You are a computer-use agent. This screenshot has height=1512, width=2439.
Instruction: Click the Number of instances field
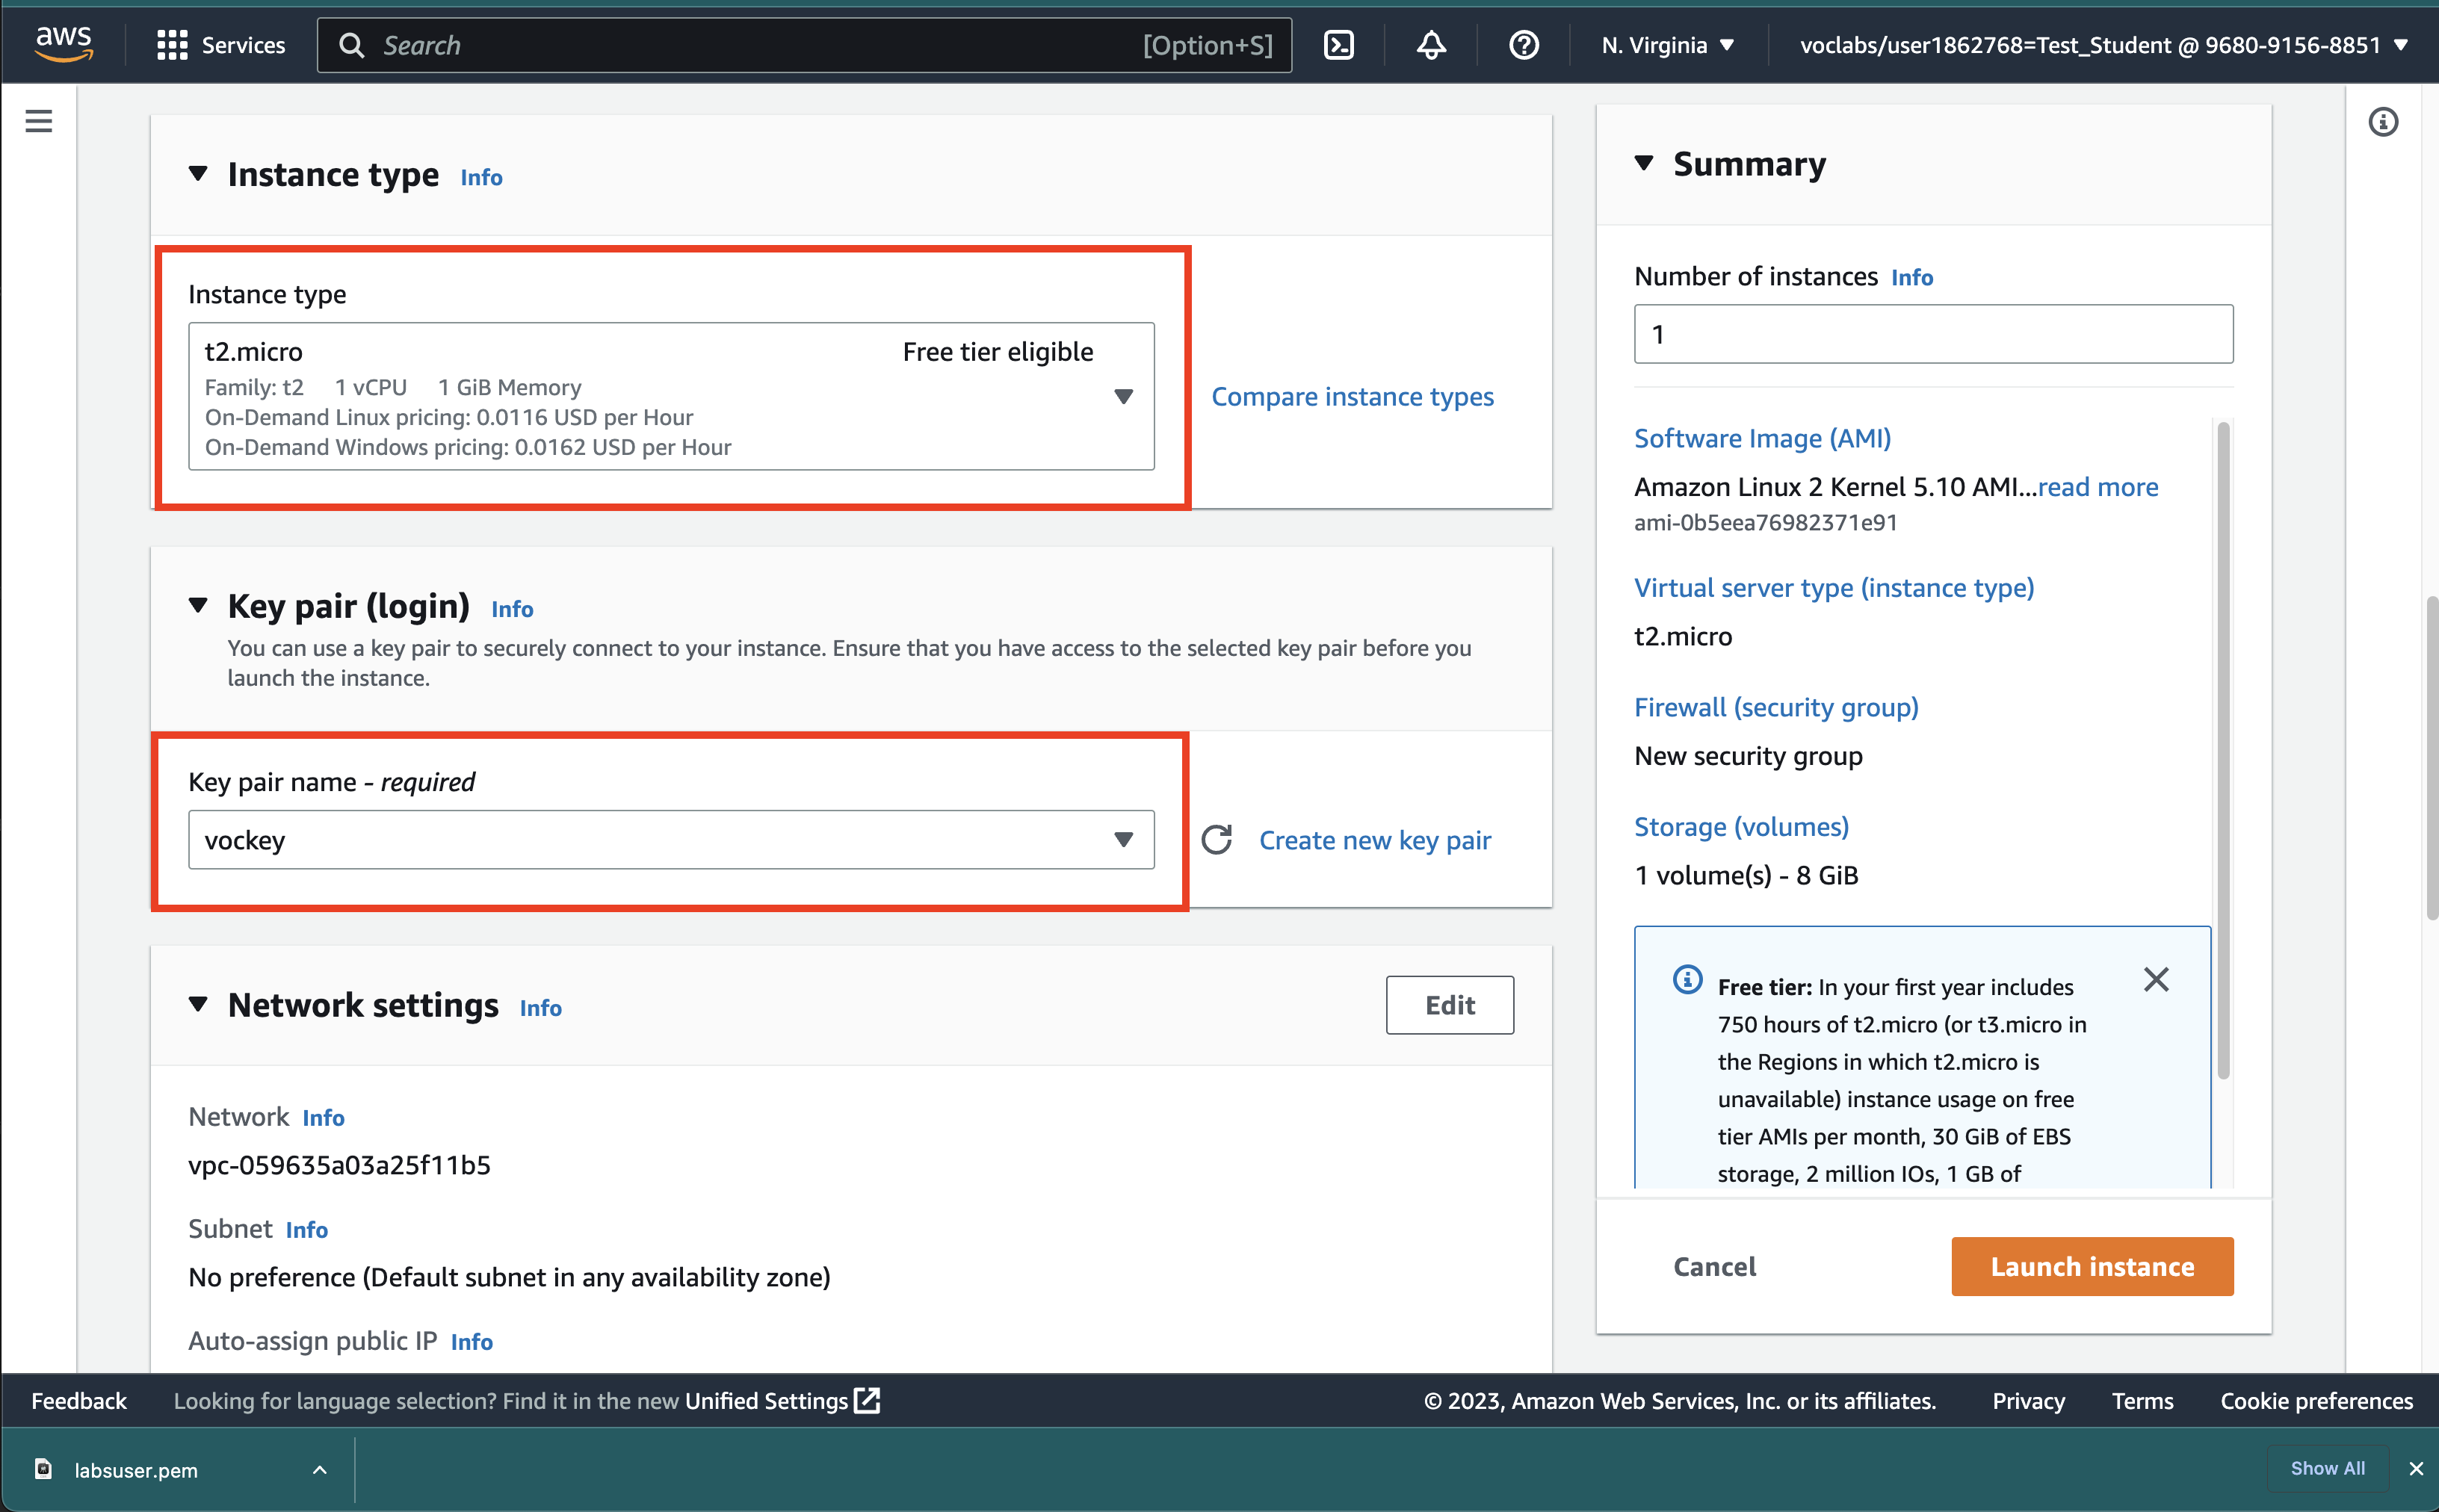point(1932,334)
